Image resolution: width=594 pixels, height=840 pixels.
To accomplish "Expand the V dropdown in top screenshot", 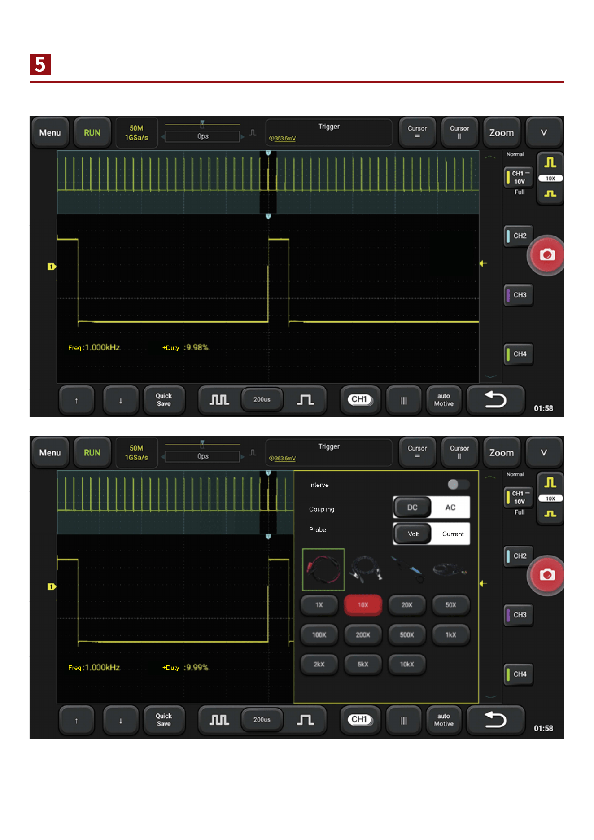I will click(544, 132).
